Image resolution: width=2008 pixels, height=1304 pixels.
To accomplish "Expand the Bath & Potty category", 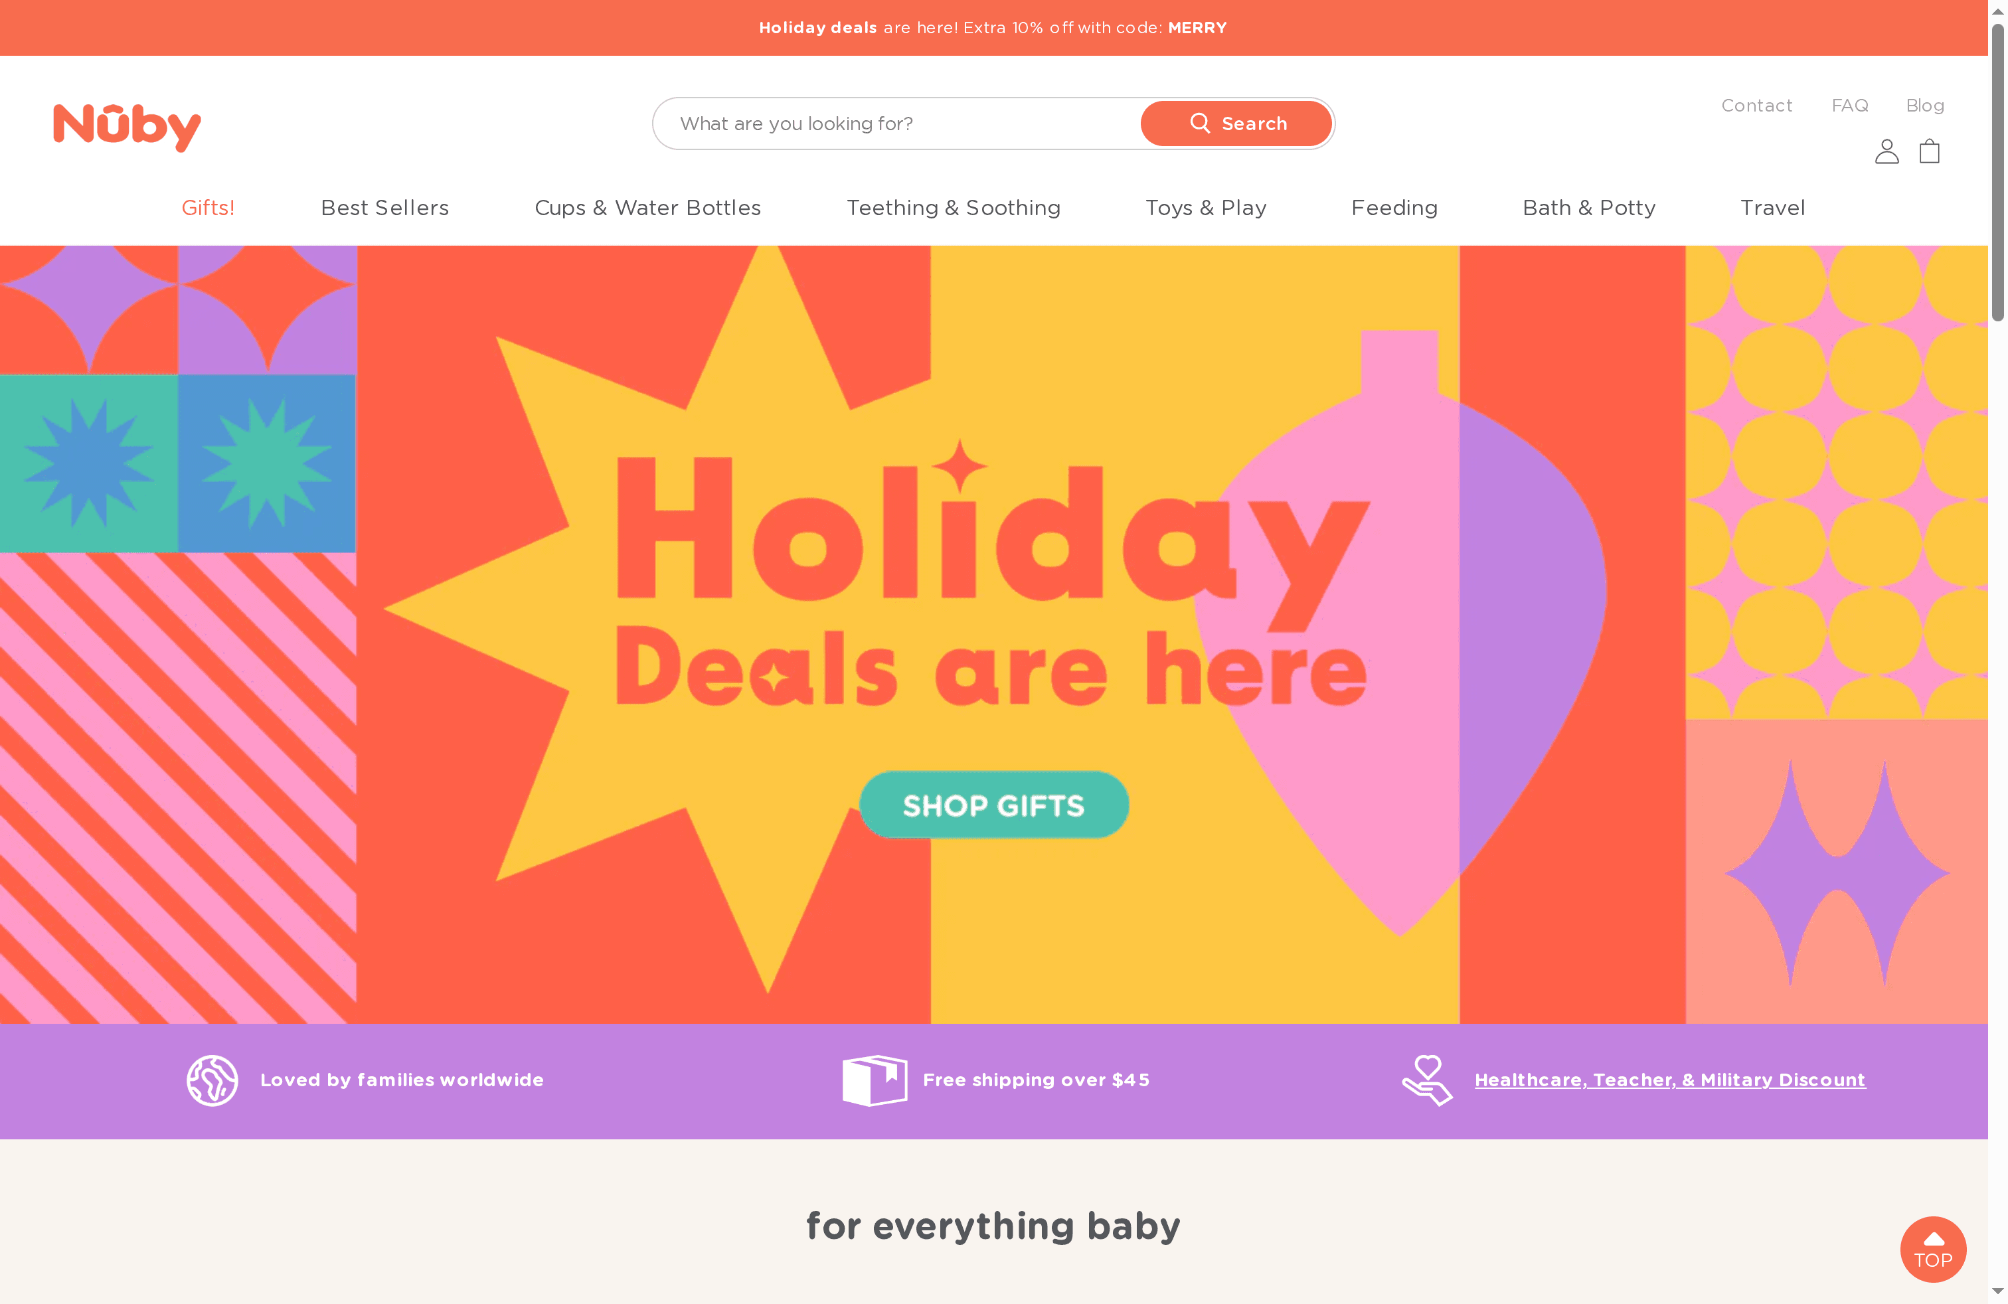I will 1589,208.
